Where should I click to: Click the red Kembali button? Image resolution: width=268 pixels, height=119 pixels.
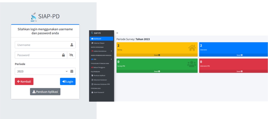point(24,81)
